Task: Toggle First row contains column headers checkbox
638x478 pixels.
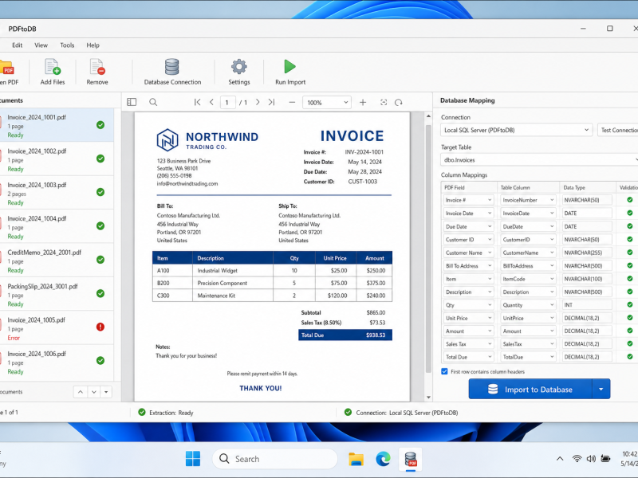Action: coord(444,371)
